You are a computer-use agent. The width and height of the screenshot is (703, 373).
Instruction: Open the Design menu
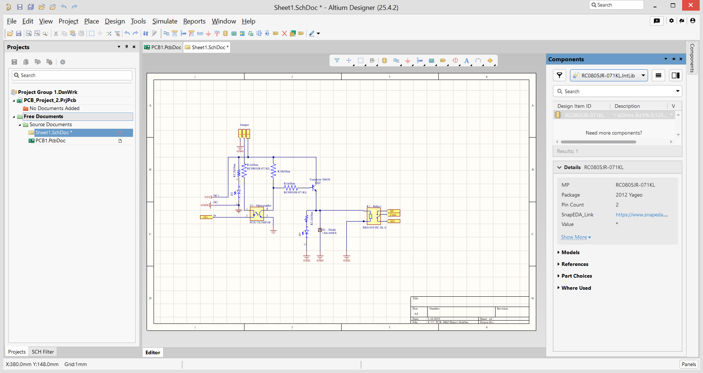pos(115,21)
